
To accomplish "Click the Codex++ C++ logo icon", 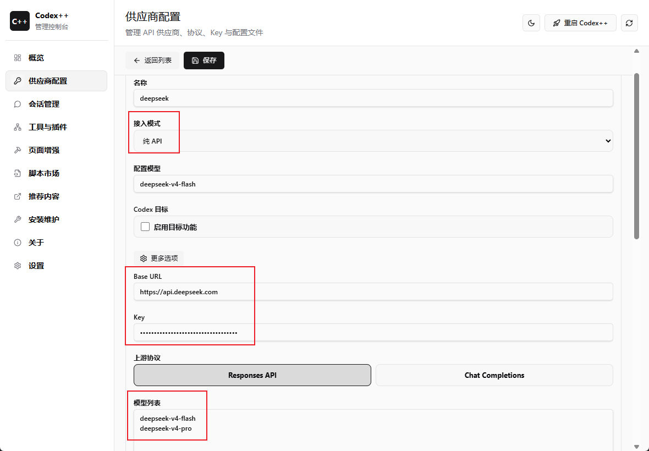I will [x=19, y=21].
